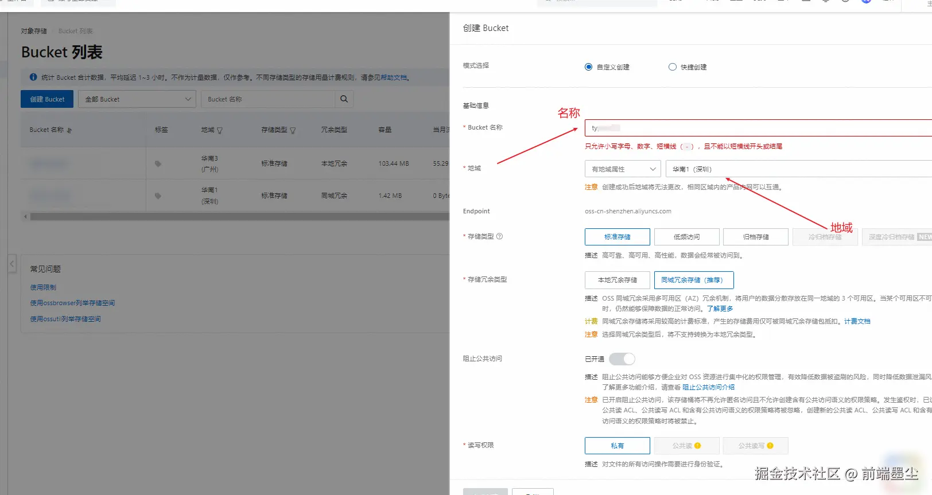Select the 快捷创建 radio option

673,67
